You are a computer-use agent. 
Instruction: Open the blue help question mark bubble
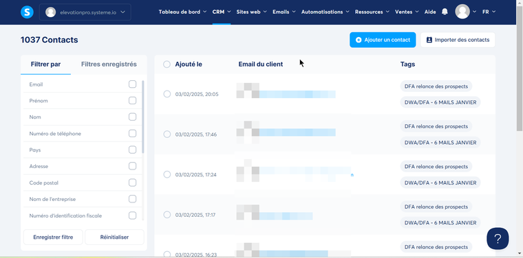498,238
